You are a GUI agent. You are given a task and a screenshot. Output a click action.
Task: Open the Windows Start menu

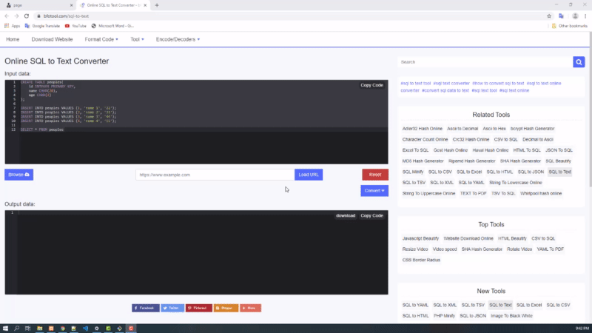pyautogui.click(x=6, y=328)
